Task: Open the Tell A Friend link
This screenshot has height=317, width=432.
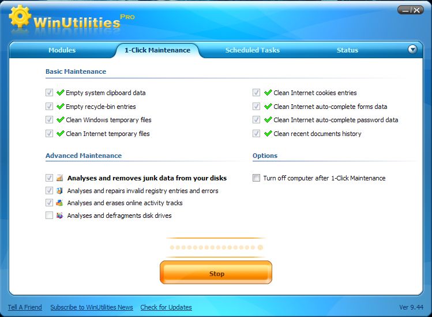Action: click(x=25, y=307)
